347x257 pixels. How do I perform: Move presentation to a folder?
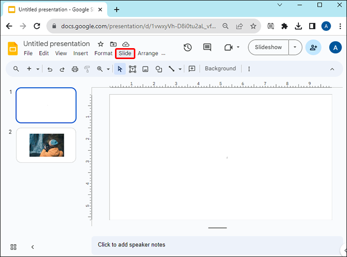coord(114,44)
